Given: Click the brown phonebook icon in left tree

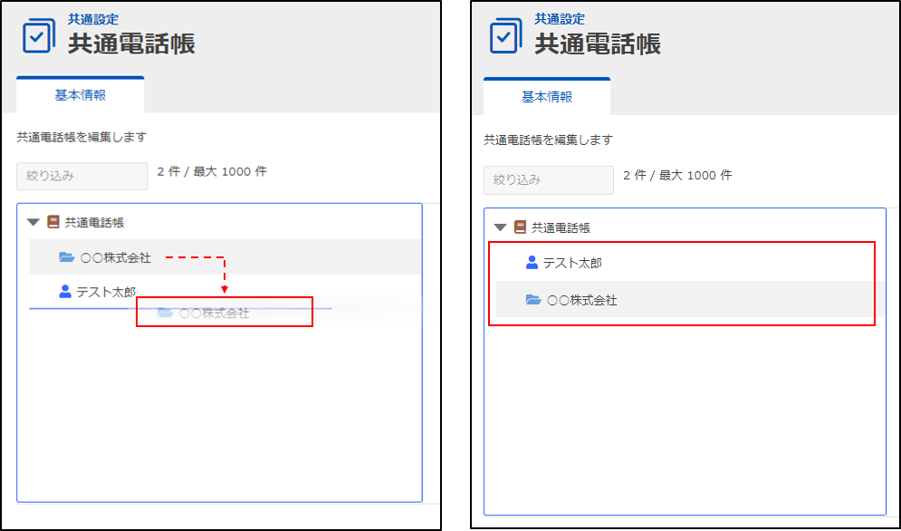Looking at the screenshot, I should pos(53,222).
